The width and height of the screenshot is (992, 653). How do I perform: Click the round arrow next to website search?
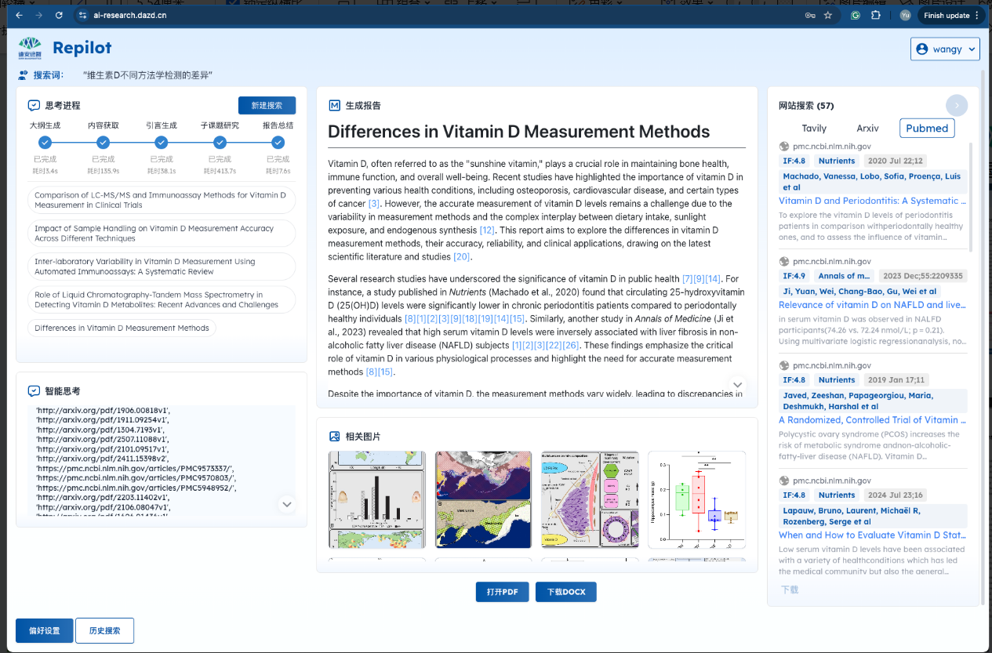pos(956,105)
